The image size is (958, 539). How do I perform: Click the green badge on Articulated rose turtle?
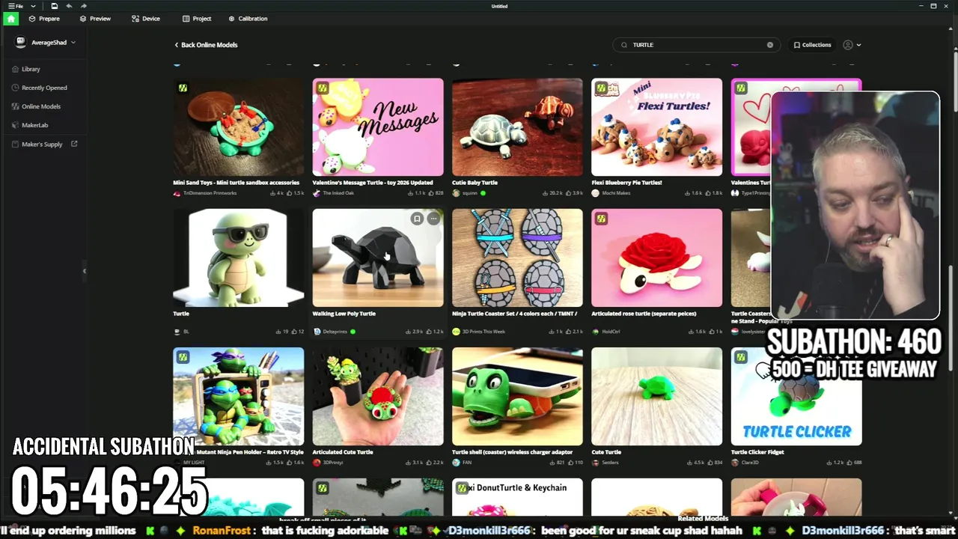point(601,219)
